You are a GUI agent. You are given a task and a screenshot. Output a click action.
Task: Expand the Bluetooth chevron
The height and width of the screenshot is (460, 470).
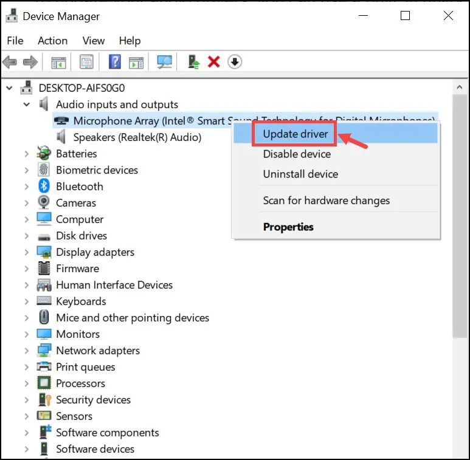(27, 187)
